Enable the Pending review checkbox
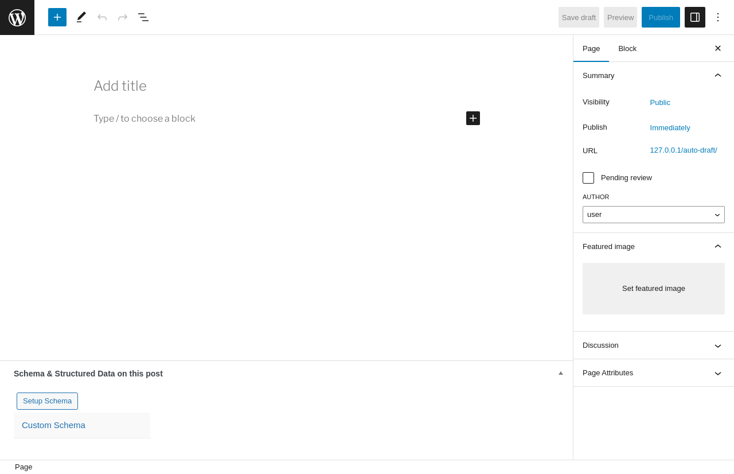 point(588,178)
